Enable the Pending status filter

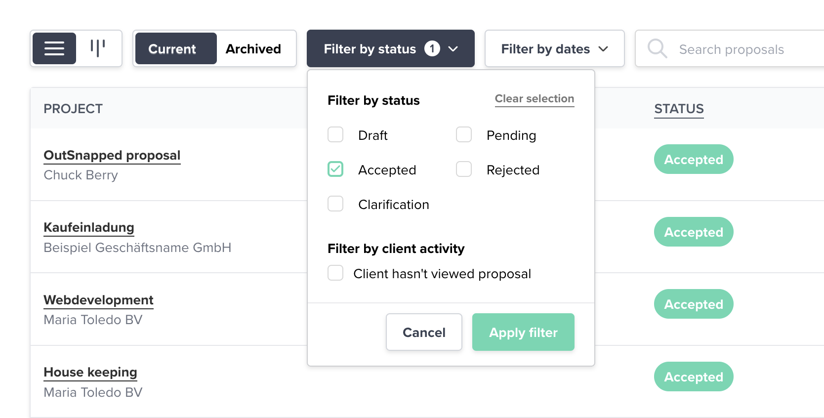pos(464,134)
